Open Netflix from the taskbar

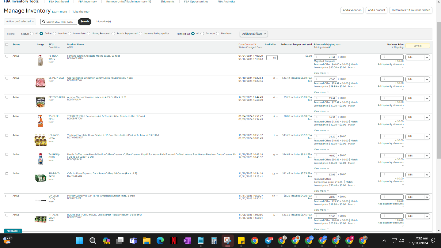(x=174, y=241)
